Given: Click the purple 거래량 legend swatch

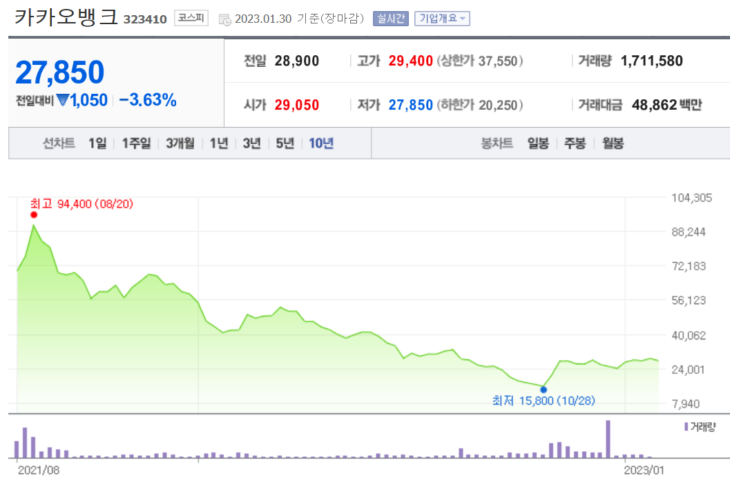Looking at the screenshot, I should [686, 426].
